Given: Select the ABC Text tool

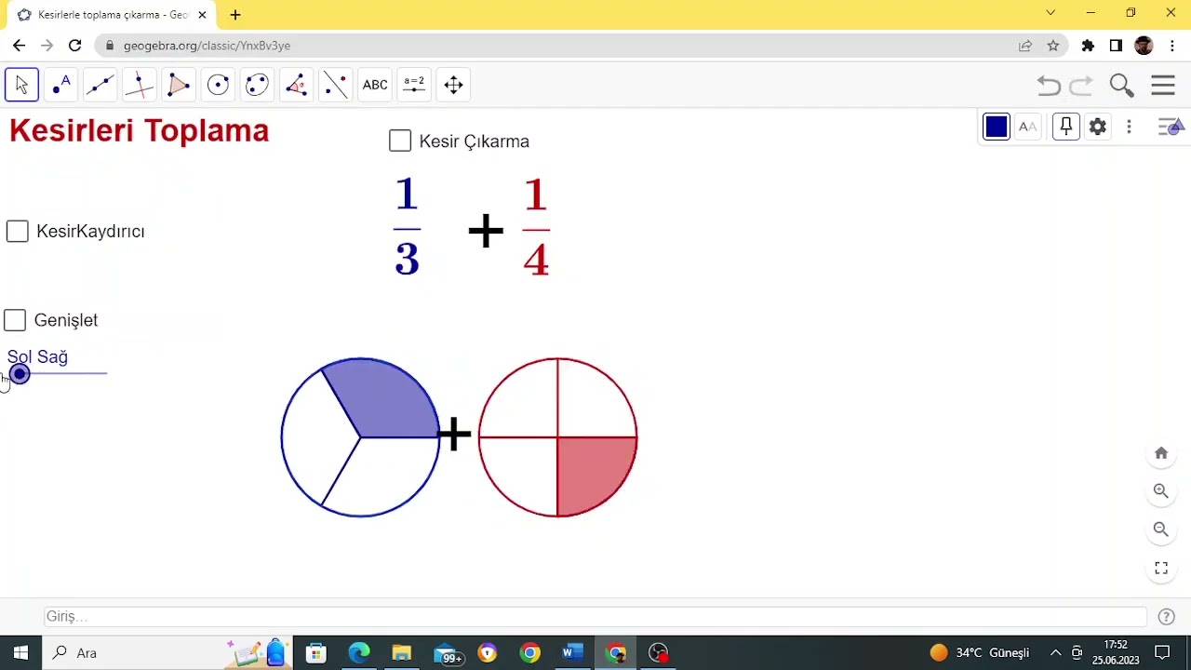Looking at the screenshot, I should point(375,85).
